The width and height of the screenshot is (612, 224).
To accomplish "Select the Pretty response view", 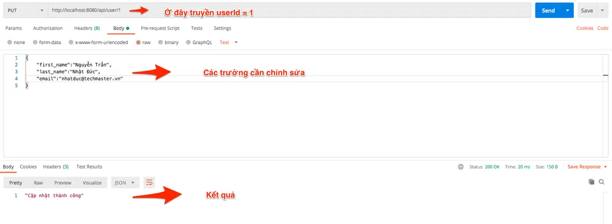I will (x=16, y=182).
